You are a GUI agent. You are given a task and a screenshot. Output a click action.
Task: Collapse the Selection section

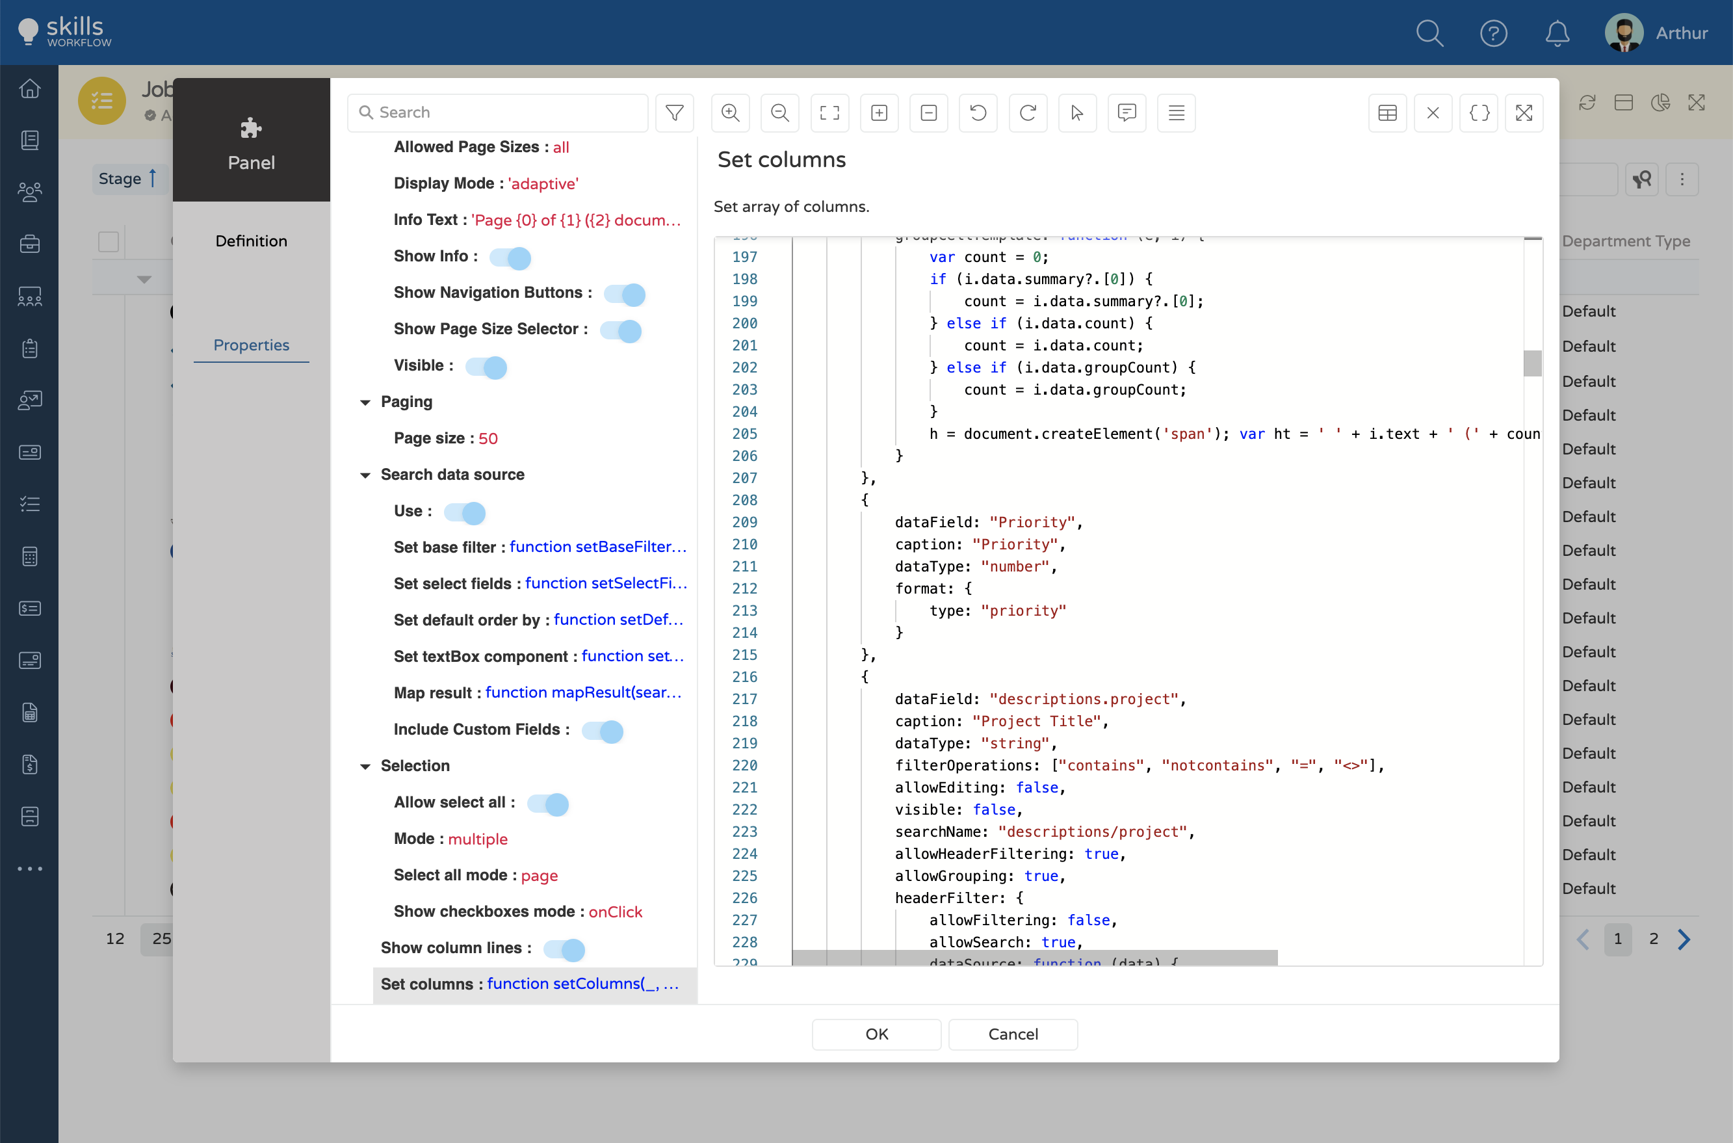click(366, 766)
